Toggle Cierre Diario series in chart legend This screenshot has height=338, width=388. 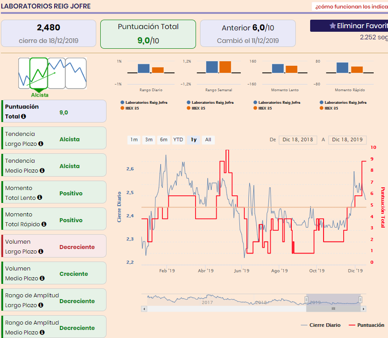point(320,325)
